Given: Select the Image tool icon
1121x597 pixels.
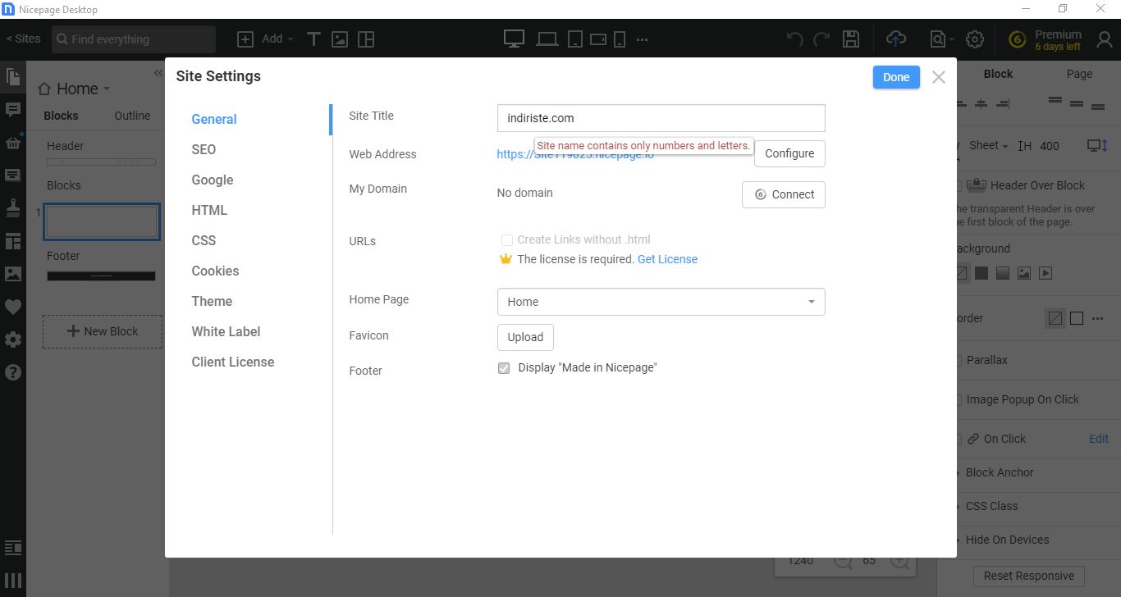Looking at the screenshot, I should (x=340, y=39).
